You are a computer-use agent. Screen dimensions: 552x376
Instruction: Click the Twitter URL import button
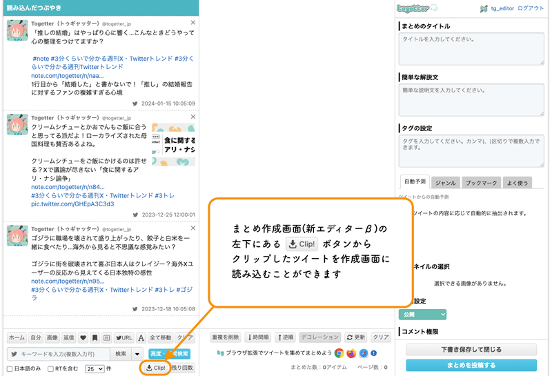pyautogui.click(x=124, y=338)
